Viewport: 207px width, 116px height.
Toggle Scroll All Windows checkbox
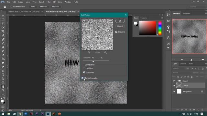[x=12, y=7]
